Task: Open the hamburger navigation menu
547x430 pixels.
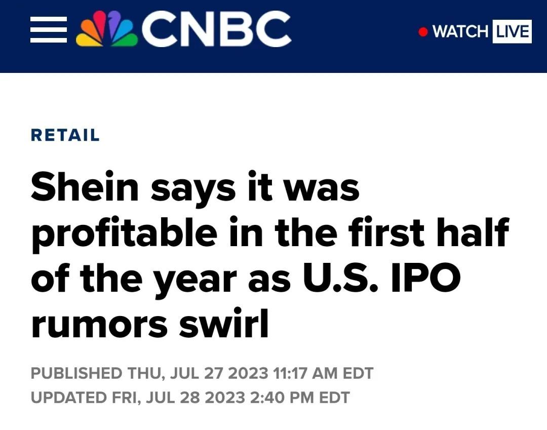Action: pos(49,30)
